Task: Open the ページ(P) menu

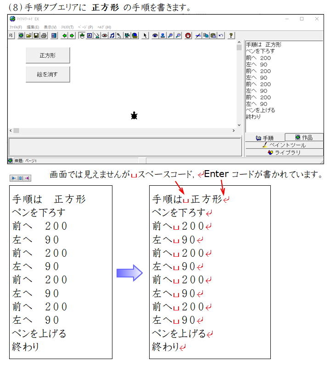Action: click(85, 27)
